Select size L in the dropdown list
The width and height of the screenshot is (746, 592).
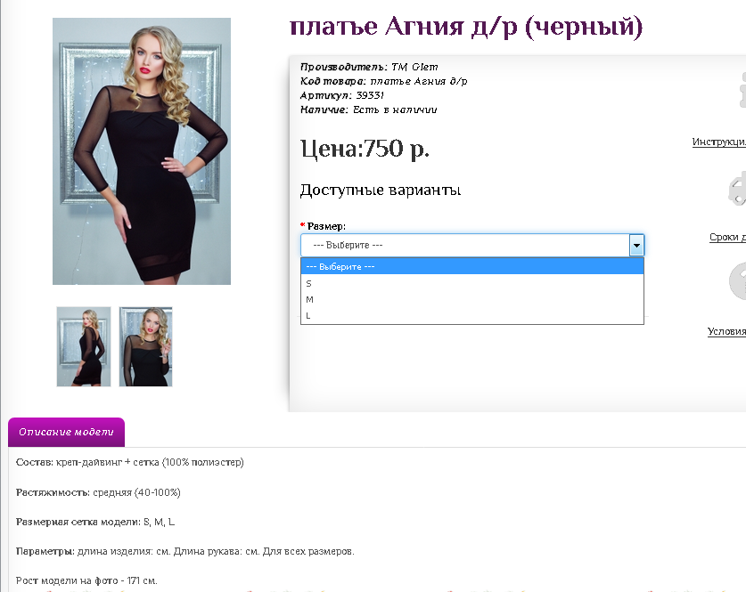pos(472,315)
